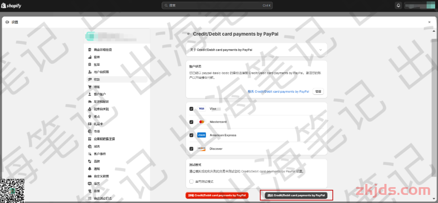Expand the 关于 Credit/Debit card payments chevron
This screenshot has width=438, height=203.
[x=321, y=50]
